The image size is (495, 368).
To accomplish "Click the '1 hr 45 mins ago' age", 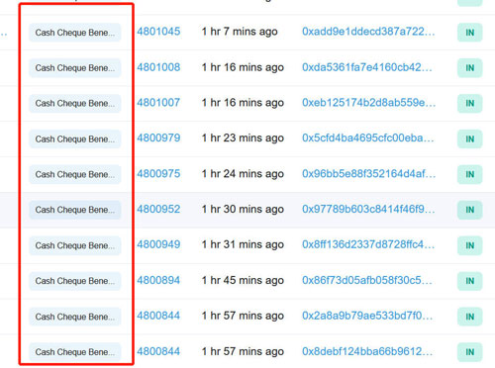I will pos(243,280).
